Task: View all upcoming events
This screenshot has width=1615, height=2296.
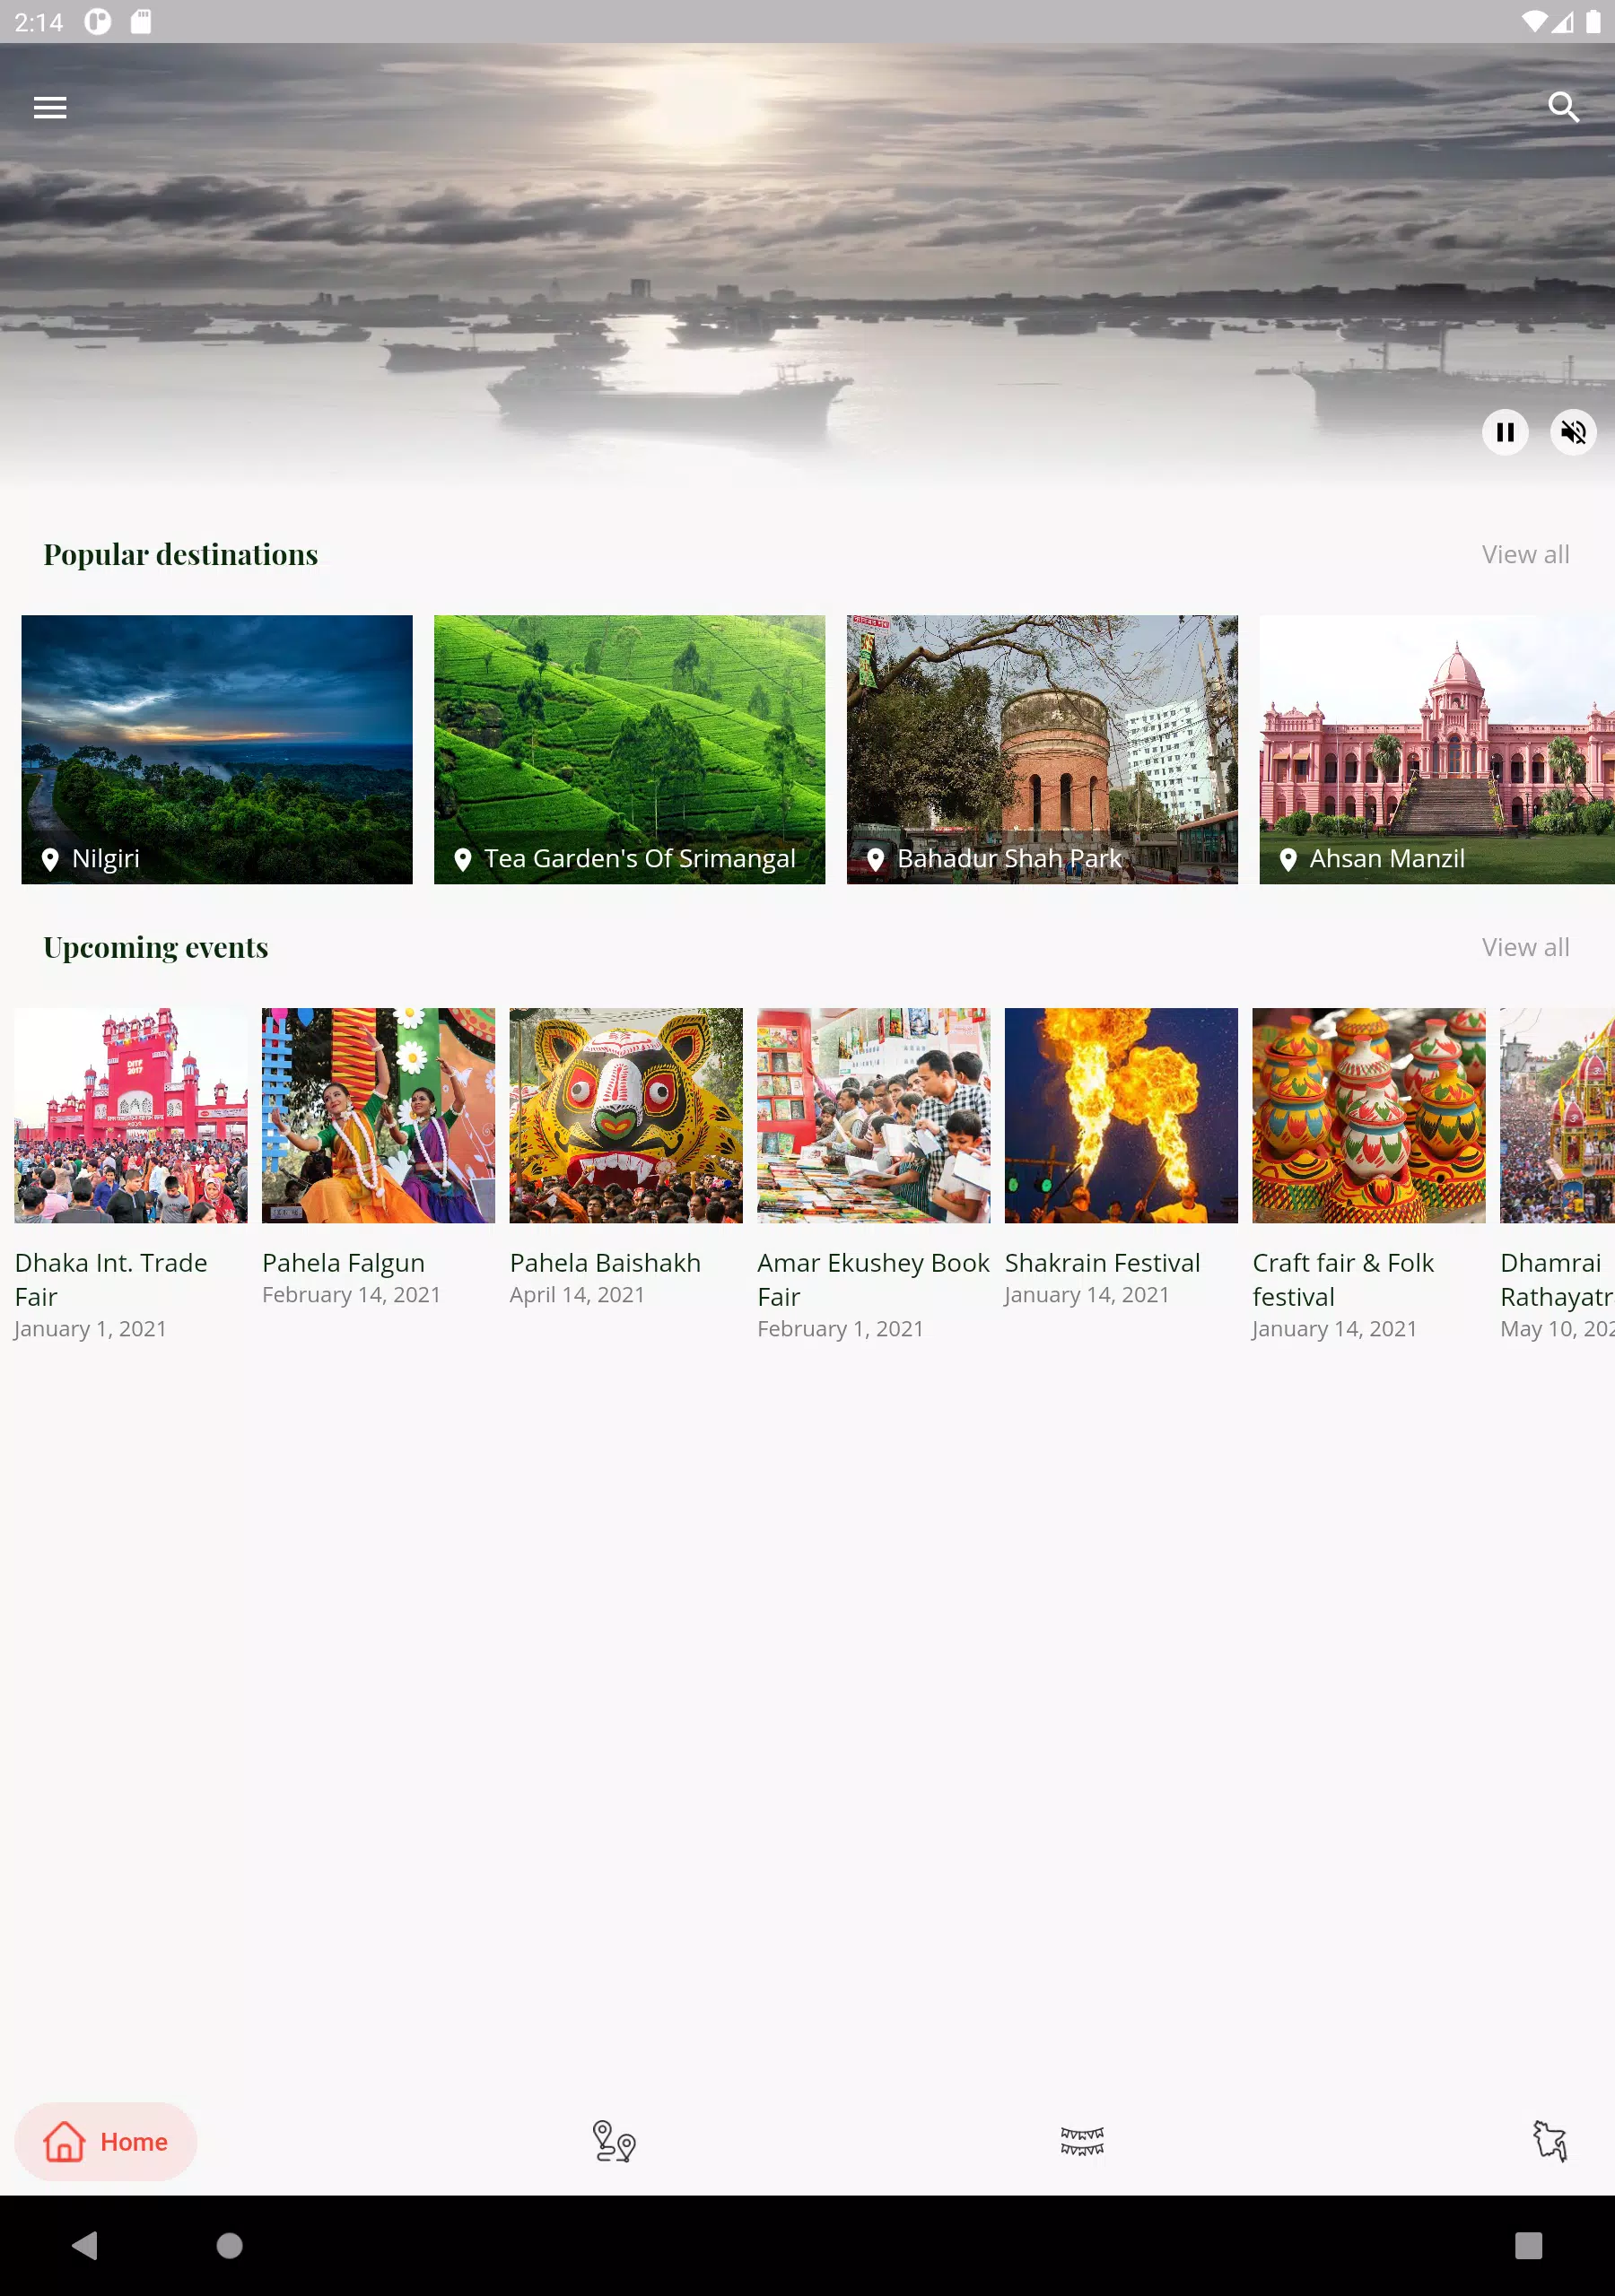Action: 1525,947
